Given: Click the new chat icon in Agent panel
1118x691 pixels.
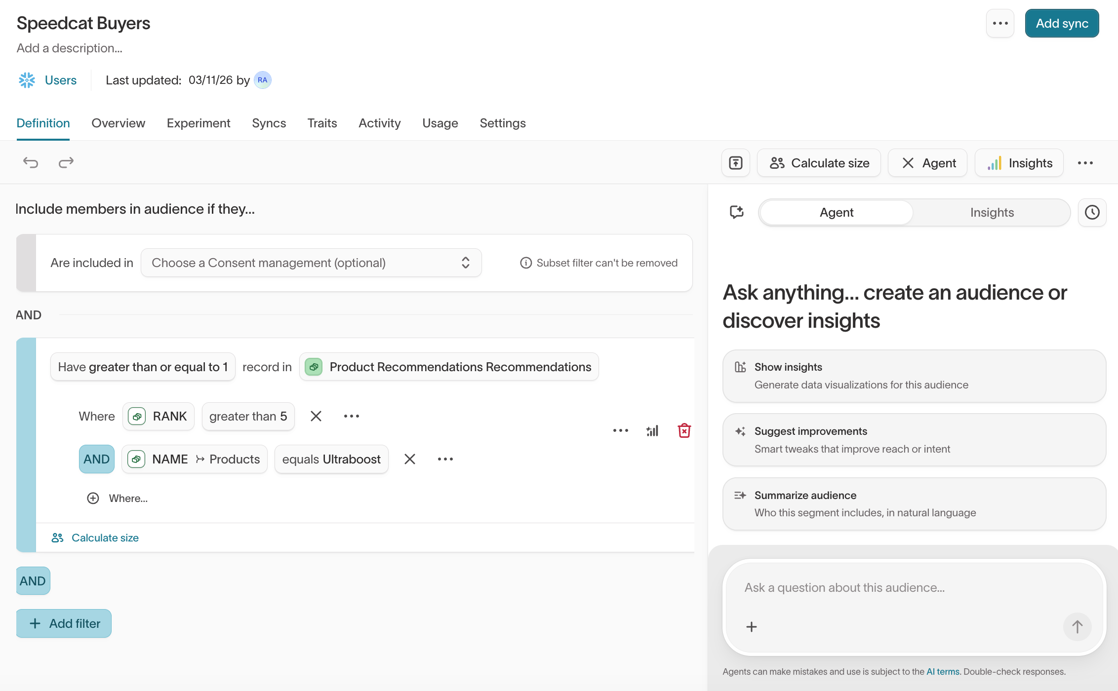Looking at the screenshot, I should pos(737,212).
